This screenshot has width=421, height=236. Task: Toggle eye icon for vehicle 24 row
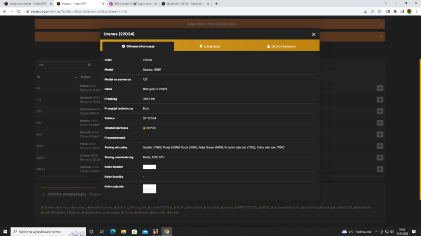point(380,88)
